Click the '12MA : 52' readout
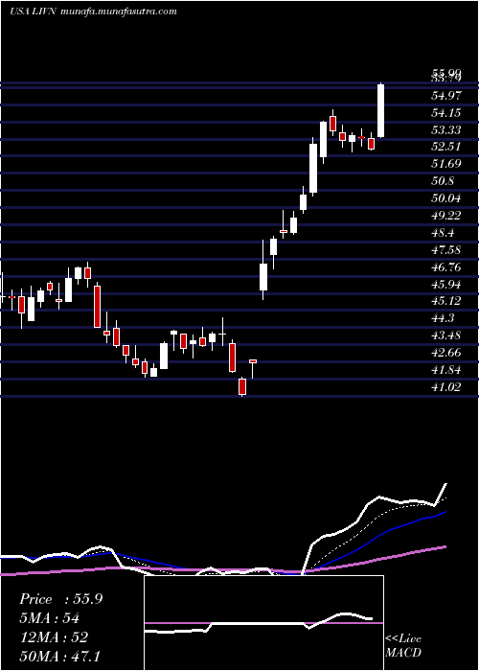 (54, 637)
